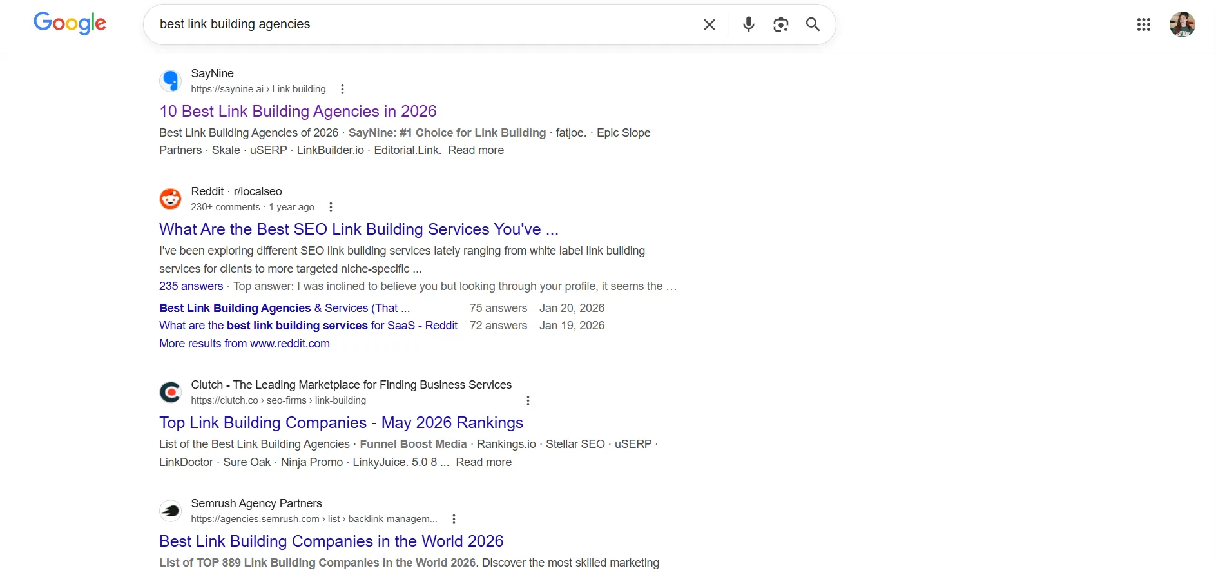Click the '75 answers' text

tap(498, 308)
